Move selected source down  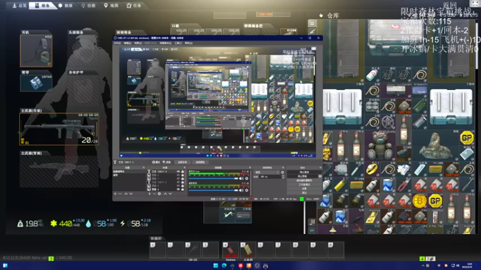pyautogui.click(x=170, y=194)
